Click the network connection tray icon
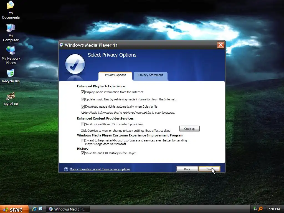Image resolution: width=284 pixels, height=213 pixels. tap(255, 209)
